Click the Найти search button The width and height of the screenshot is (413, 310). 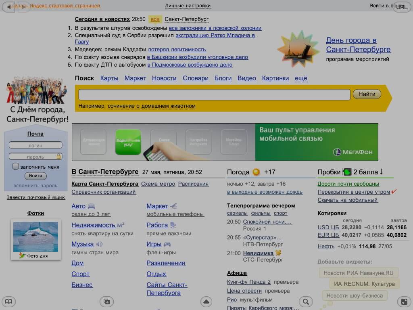tap(367, 94)
